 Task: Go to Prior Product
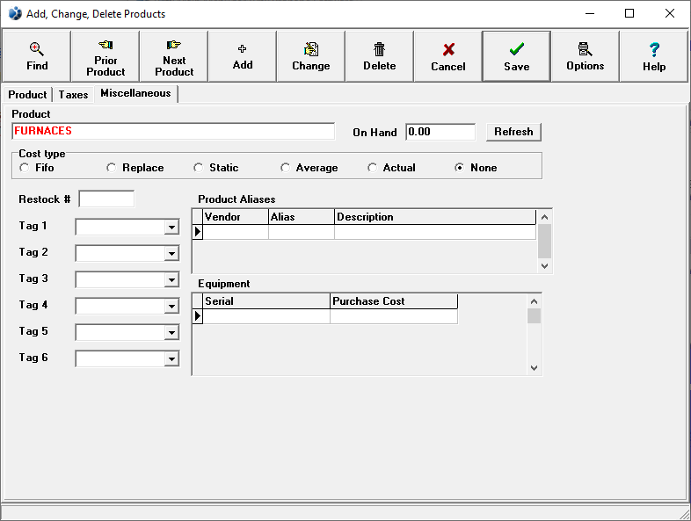(105, 46)
